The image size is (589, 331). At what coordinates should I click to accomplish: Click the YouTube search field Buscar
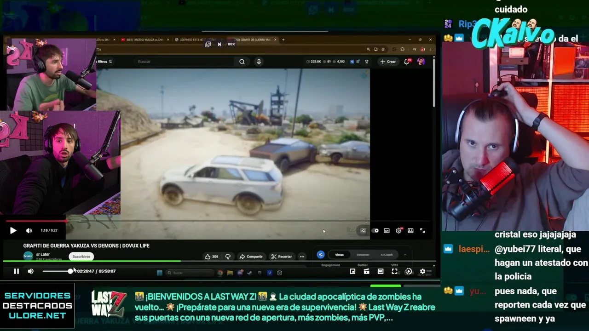tap(184, 62)
